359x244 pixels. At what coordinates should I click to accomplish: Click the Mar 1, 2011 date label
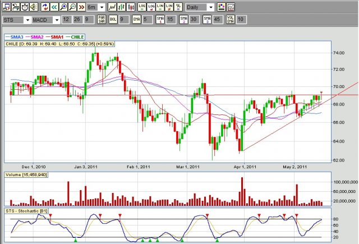point(188,167)
